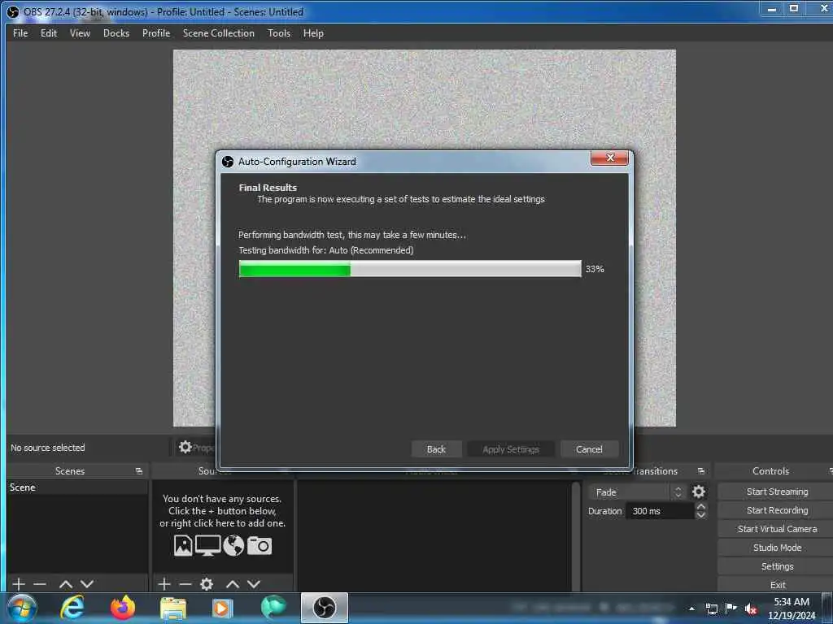Click the Exit button in Controls
This screenshot has height=624, width=833.
pyautogui.click(x=777, y=584)
